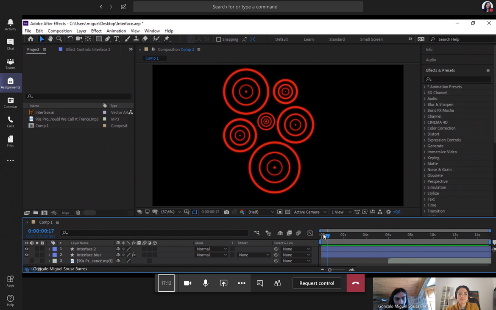Click the Home icon in toolbar

(31, 39)
